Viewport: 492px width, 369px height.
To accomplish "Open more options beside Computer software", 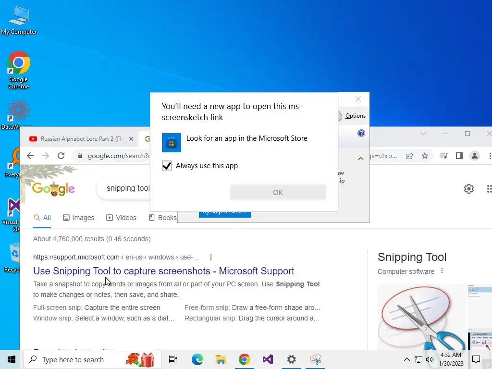I will (442, 271).
